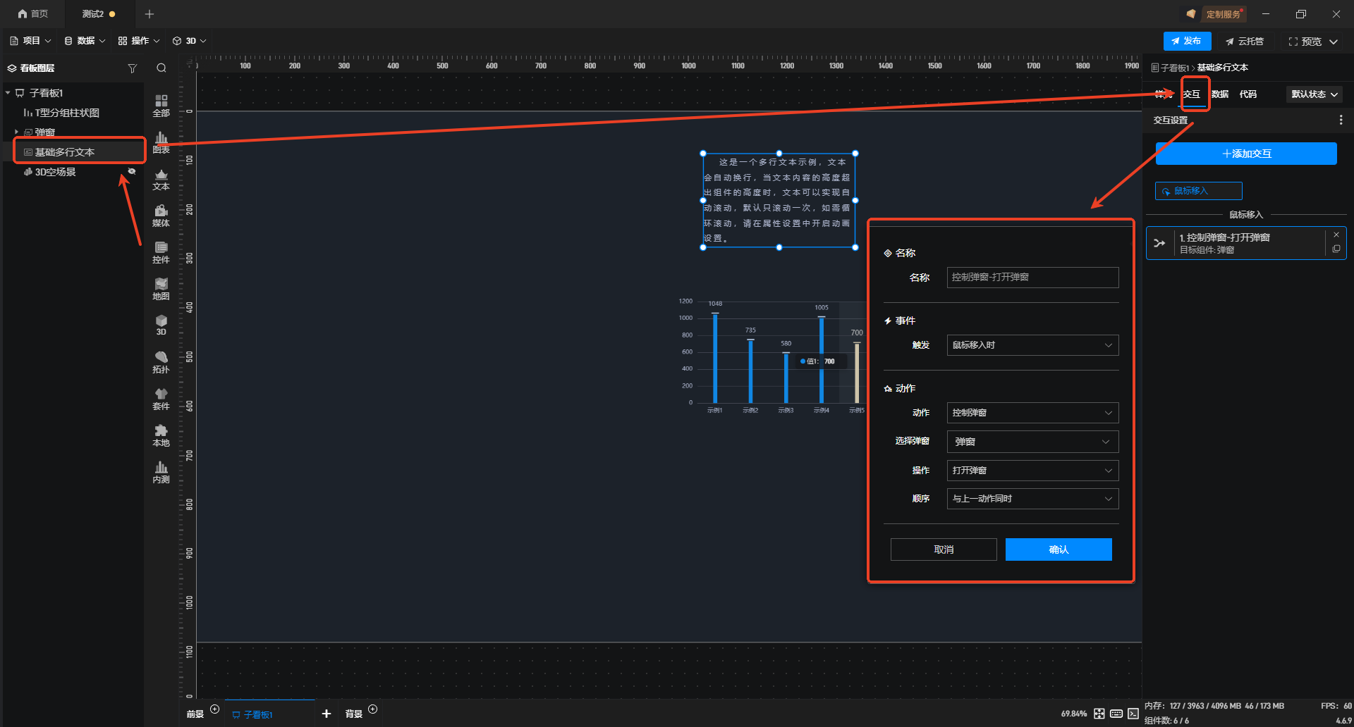Open the 触发 trigger event dropdown
The height and width of the screenshot is (727, 1354).
pyautogui.click(x=1032, y=345)
